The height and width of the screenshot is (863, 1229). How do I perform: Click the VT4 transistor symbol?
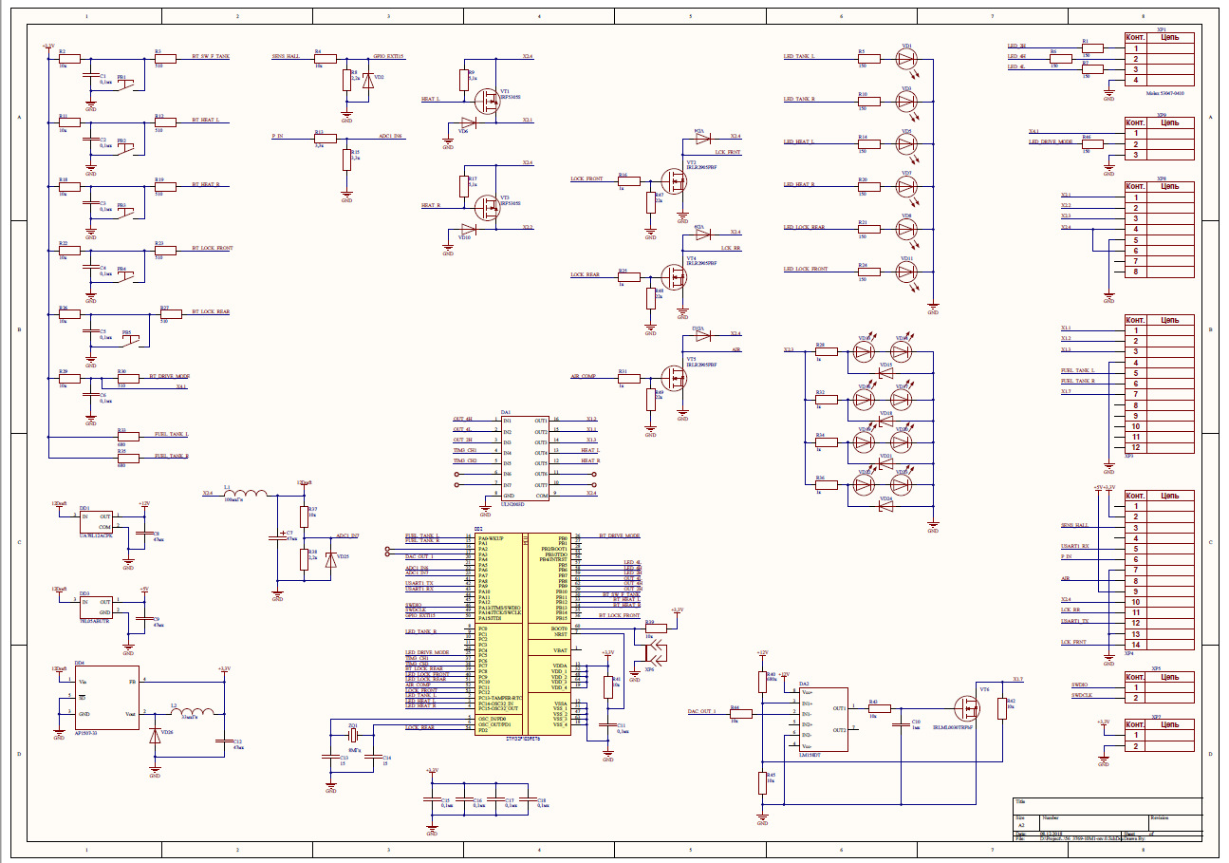click(x=675, y=275)
